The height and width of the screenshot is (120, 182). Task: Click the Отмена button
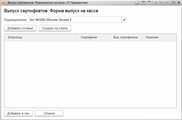pyautogui.click(x=49, y=113)
